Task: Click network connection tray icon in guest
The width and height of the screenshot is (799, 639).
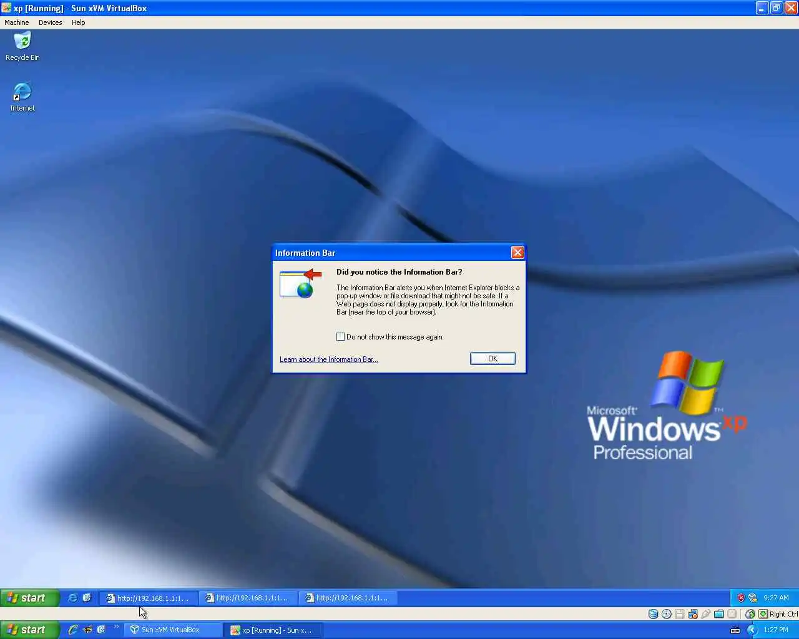Action: 753,598
